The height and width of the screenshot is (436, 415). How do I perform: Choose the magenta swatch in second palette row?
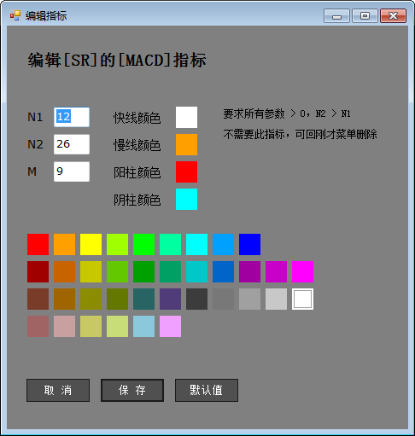(302, 271)
